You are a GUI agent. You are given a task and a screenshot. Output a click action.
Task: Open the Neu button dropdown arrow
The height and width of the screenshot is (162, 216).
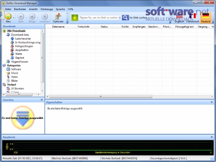coord(14,18)
